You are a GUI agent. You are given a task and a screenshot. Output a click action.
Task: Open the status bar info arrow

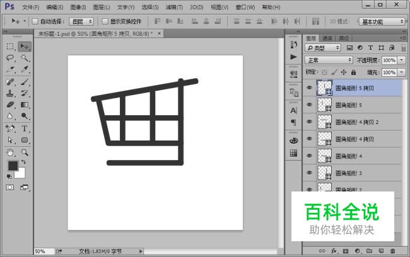(141, 251)
